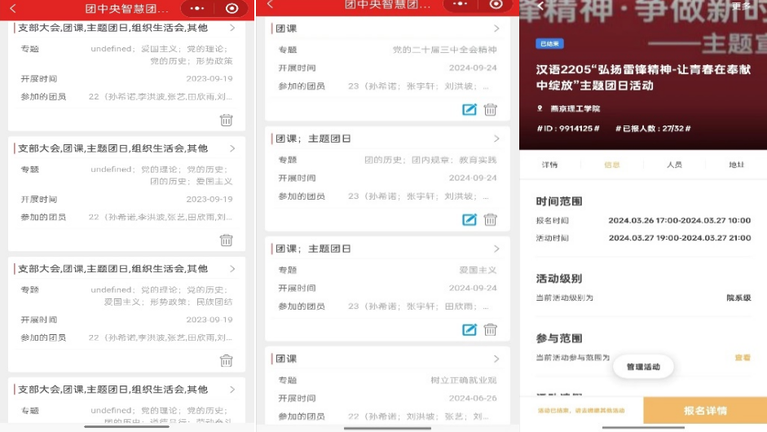Delete the 党的二十届三中全会精神 团课 record
The height and width of the screenshot is (432, 767).
click(491, 109)
